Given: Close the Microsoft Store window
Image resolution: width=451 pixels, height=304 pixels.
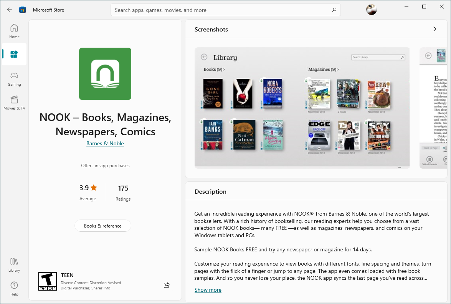Looking at the screenshot, I should coord(442,7).
